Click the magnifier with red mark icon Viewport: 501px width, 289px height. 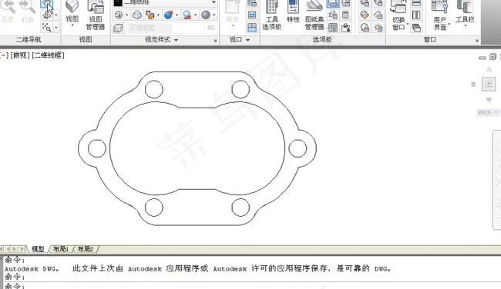(x=187, y=15)
